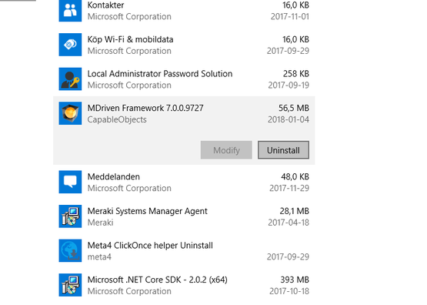Click the greyed-out Modify button

tap(226, 150)
